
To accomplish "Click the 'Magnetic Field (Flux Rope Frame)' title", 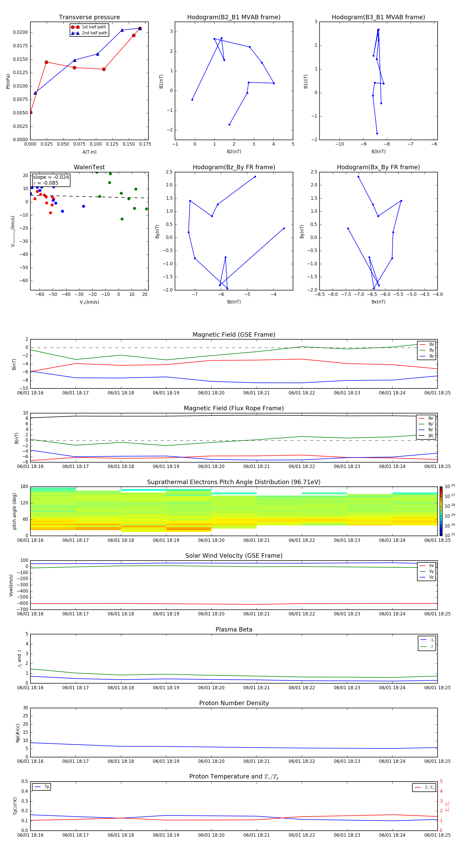I will [234, 408].
